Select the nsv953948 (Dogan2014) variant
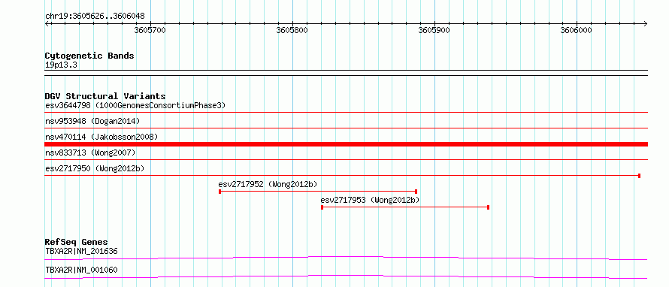Screen dimensions: 669x287 (92, 121)
